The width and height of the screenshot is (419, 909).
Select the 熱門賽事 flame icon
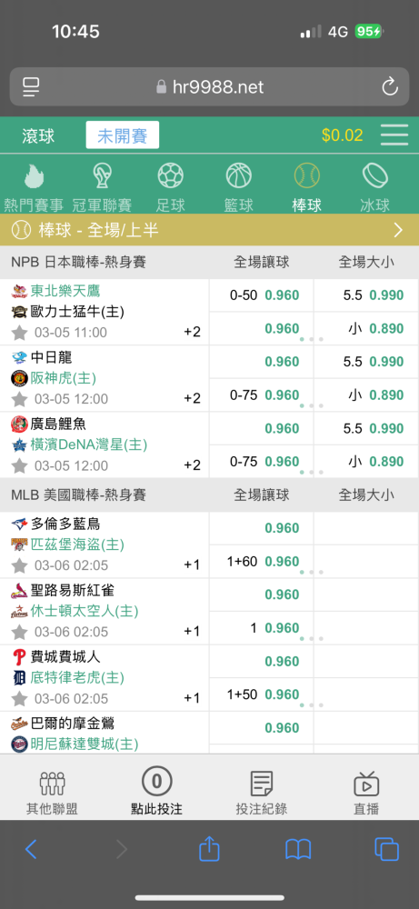[x=35, y=176]
